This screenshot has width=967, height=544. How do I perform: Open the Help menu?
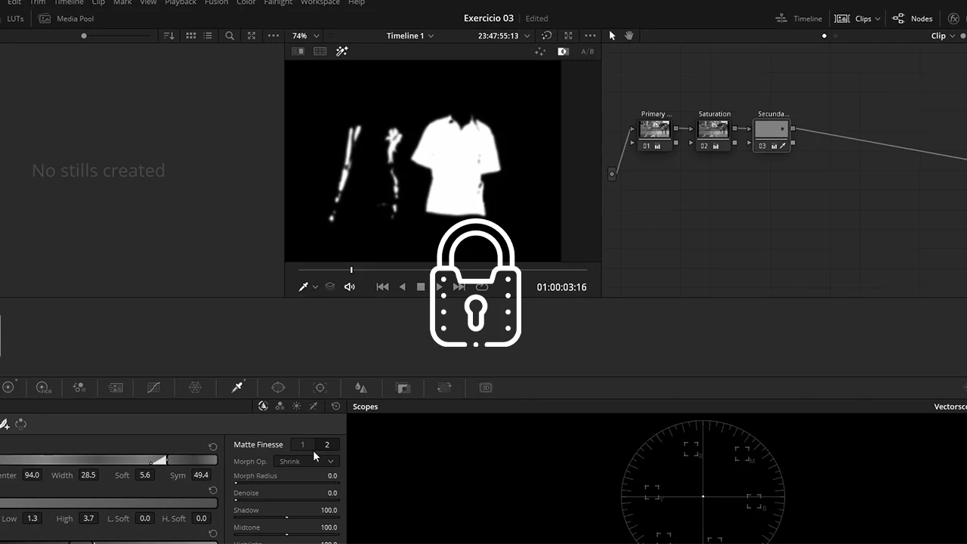point(357,2)
